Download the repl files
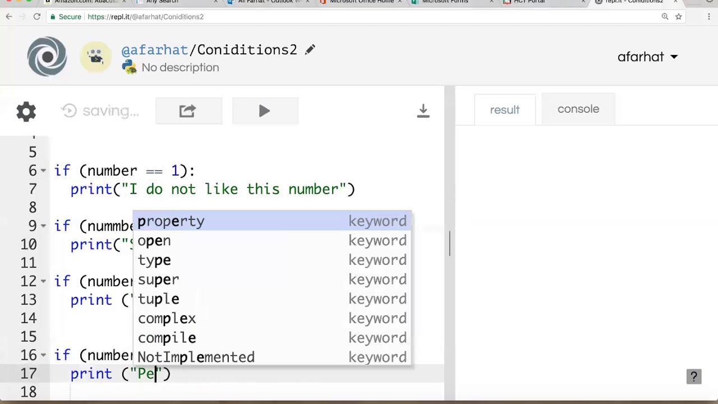 tap(423, 111)
